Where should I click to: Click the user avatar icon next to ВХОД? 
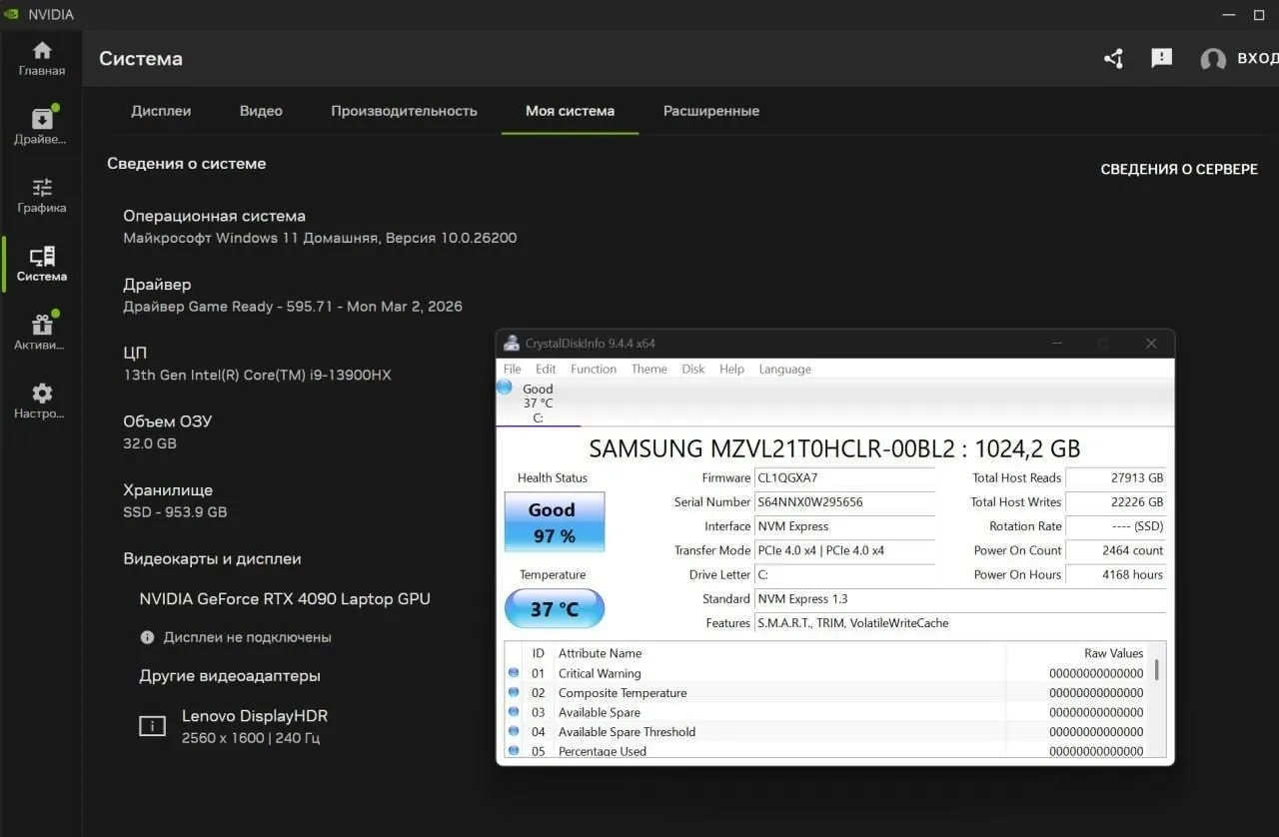click(1213, 60)
